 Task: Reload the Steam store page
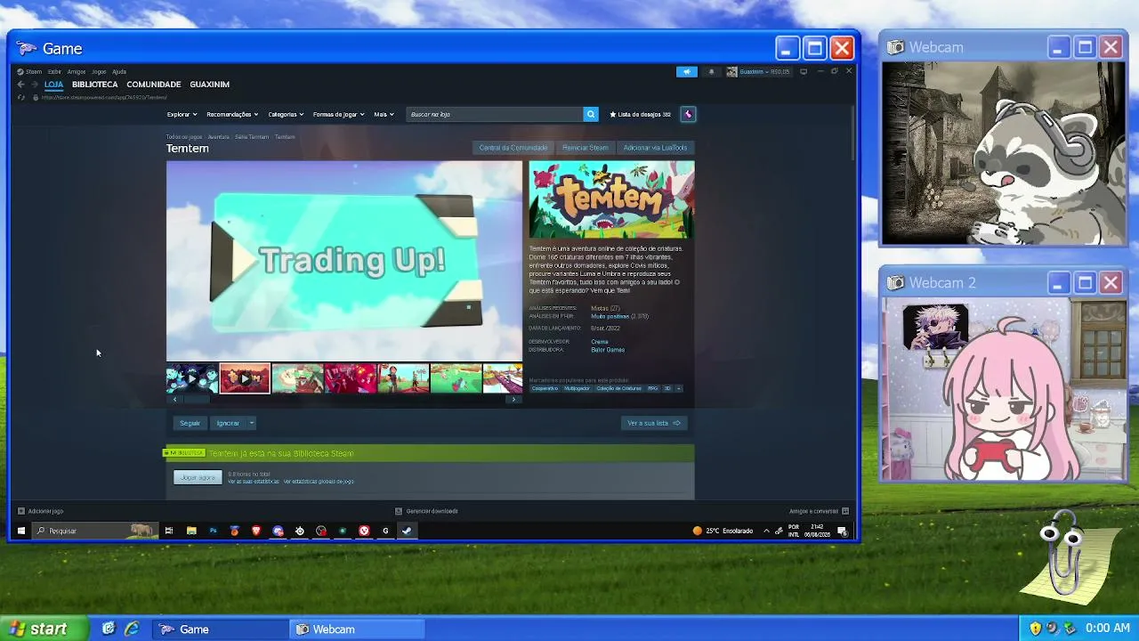pyautogui.click(x=20, y=97)
